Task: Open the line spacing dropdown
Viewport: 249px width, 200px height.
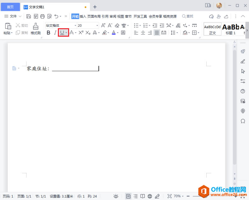Action: [174, 33]
